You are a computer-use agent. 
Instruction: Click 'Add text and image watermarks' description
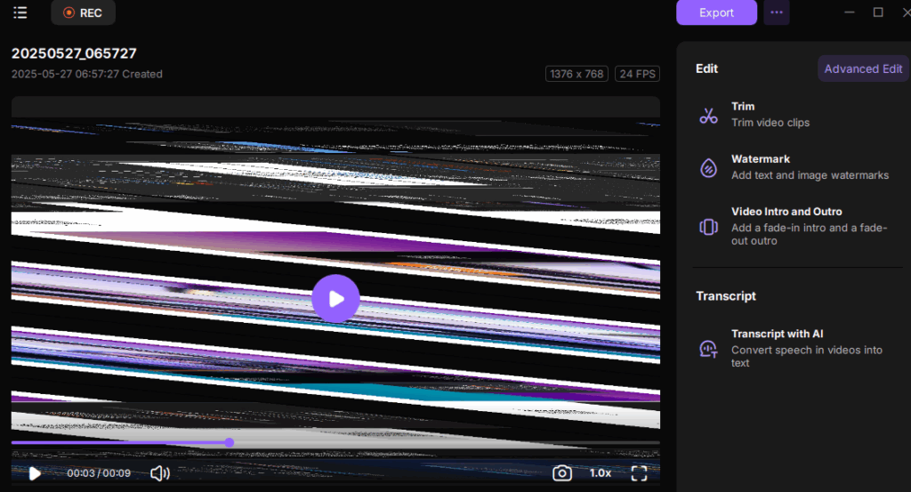(810, 175)
